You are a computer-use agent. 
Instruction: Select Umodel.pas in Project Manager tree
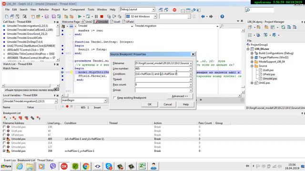tap(270, 78)
